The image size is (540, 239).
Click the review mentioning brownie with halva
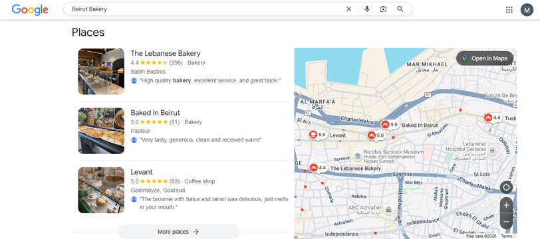[213, 203]
